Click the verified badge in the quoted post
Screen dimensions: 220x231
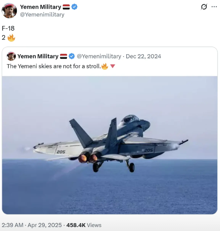click(x=72, y=56)
